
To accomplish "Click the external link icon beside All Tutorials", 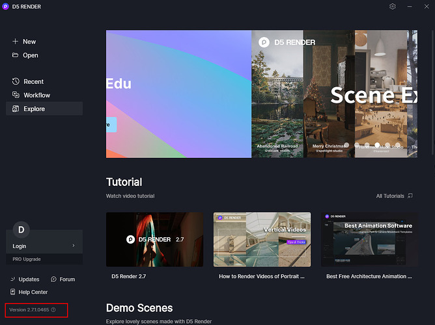I will 410,196.
